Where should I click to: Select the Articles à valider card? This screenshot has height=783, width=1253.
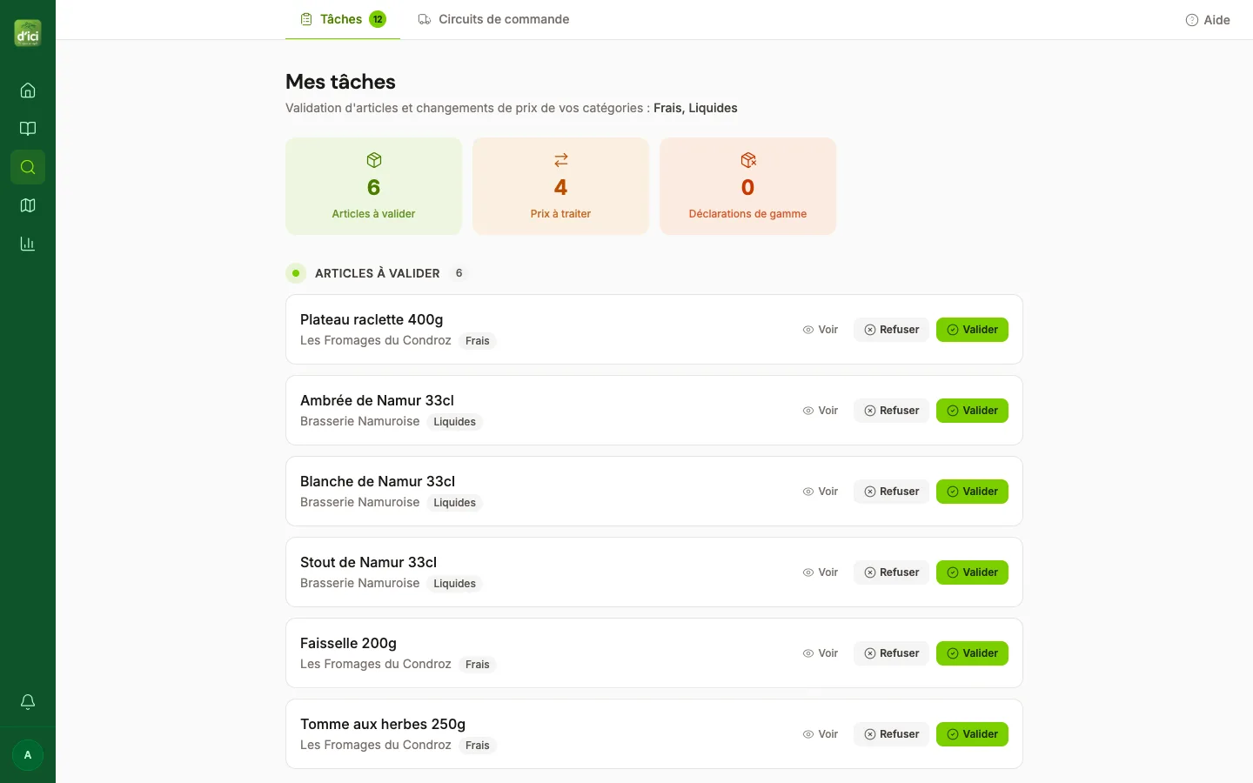coord(374,186)
